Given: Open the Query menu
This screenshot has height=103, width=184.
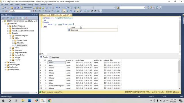Looking at the screenshot, I should click(17, 5).
